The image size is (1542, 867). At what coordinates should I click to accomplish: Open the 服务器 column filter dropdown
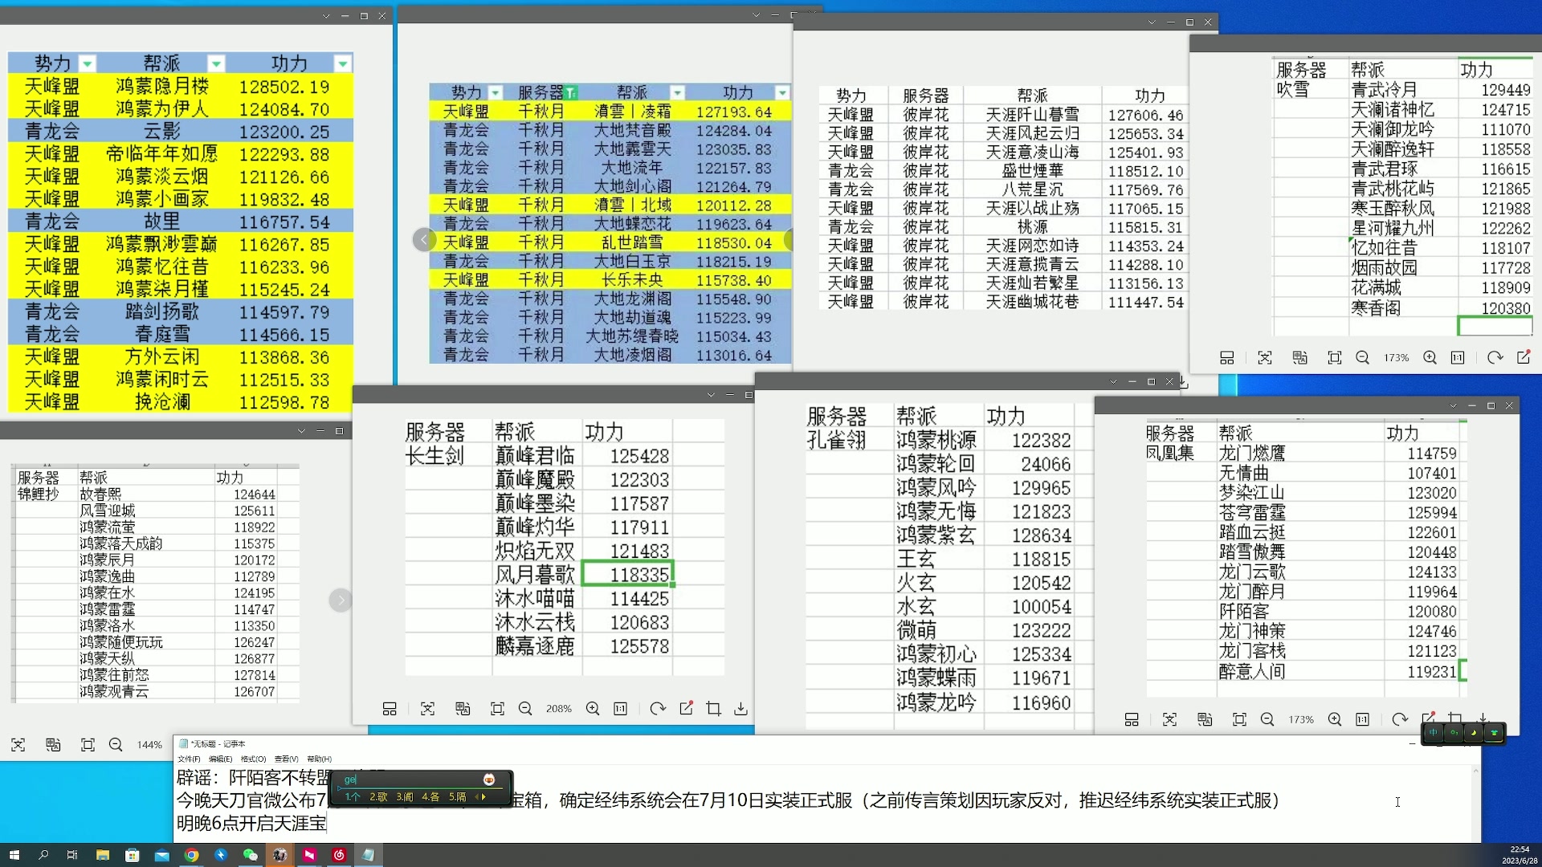[571, 92]
